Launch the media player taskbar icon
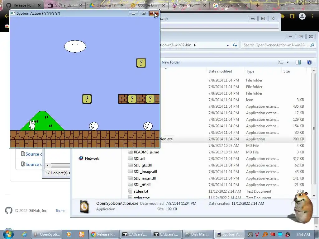Viewport: 319px width, 239px height. click(x=69, y=234)
